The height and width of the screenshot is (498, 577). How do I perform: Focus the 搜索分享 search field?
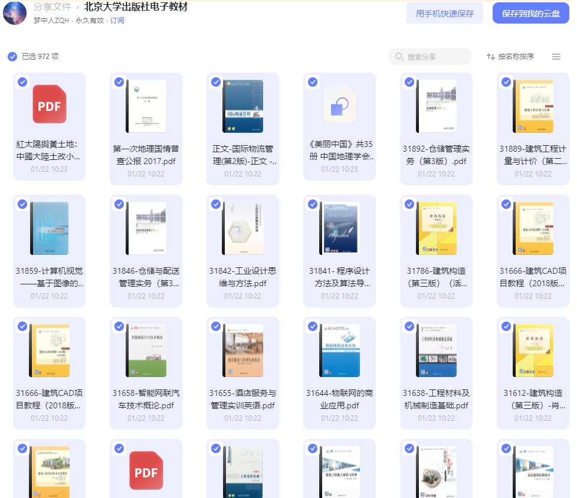[x=430, y=57]
